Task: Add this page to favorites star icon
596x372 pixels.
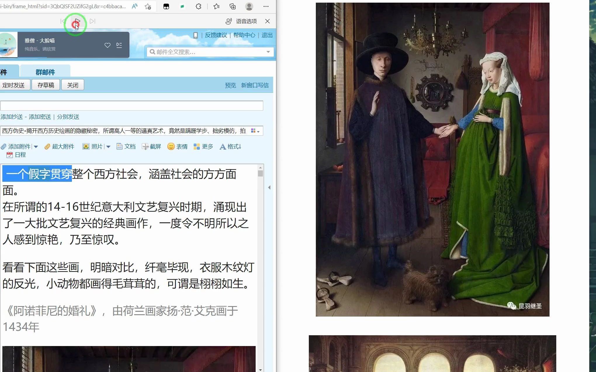Action: click(x=148, y=6)
